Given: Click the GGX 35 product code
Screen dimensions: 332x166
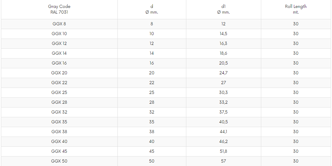Looking at the screenshot, I should [x=59, y=122].
